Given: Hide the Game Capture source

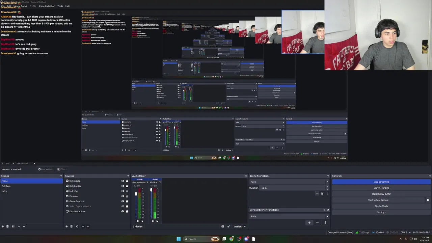Looking at the screenshot, I should pos(123,201).
